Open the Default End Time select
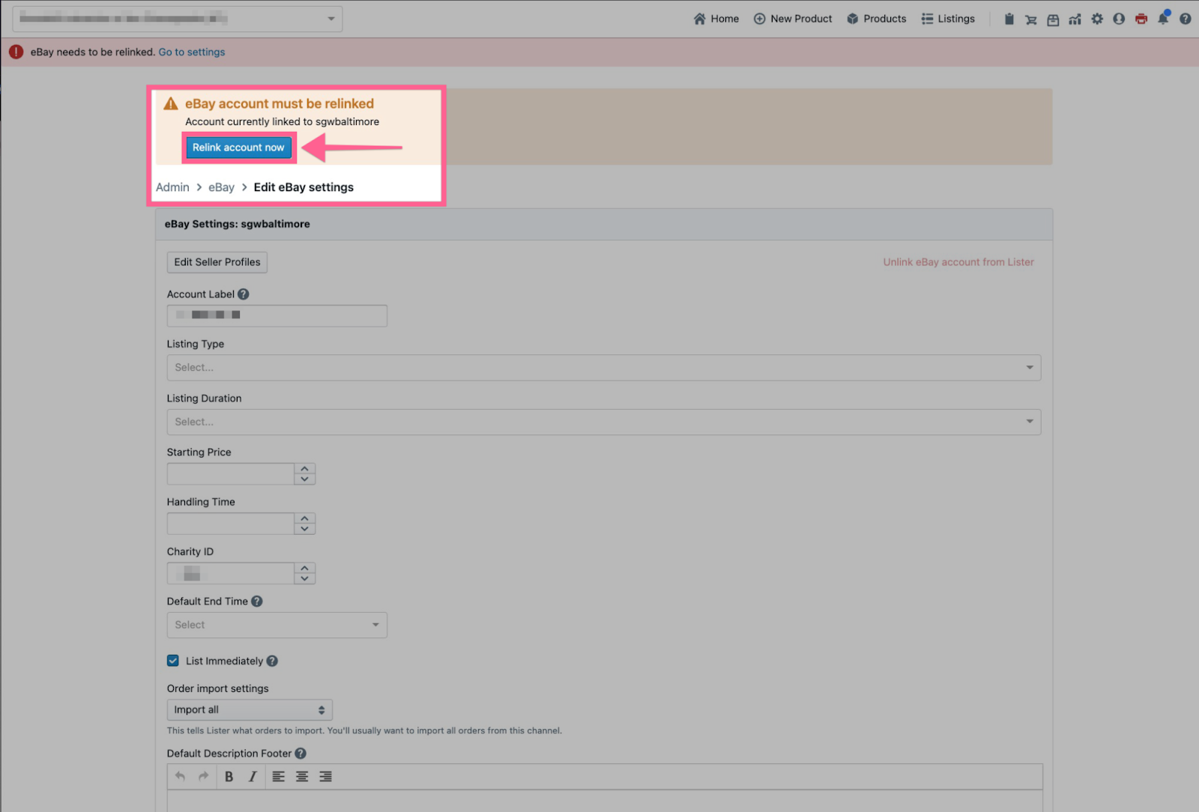This screenshot has width=1199, height=812. pyautogui.click(x=277, y=625)
